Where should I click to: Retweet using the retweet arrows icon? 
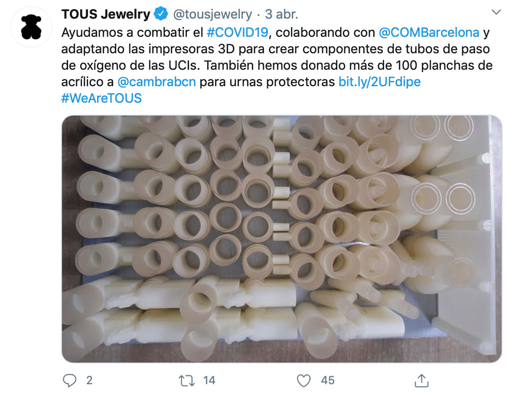188,380
